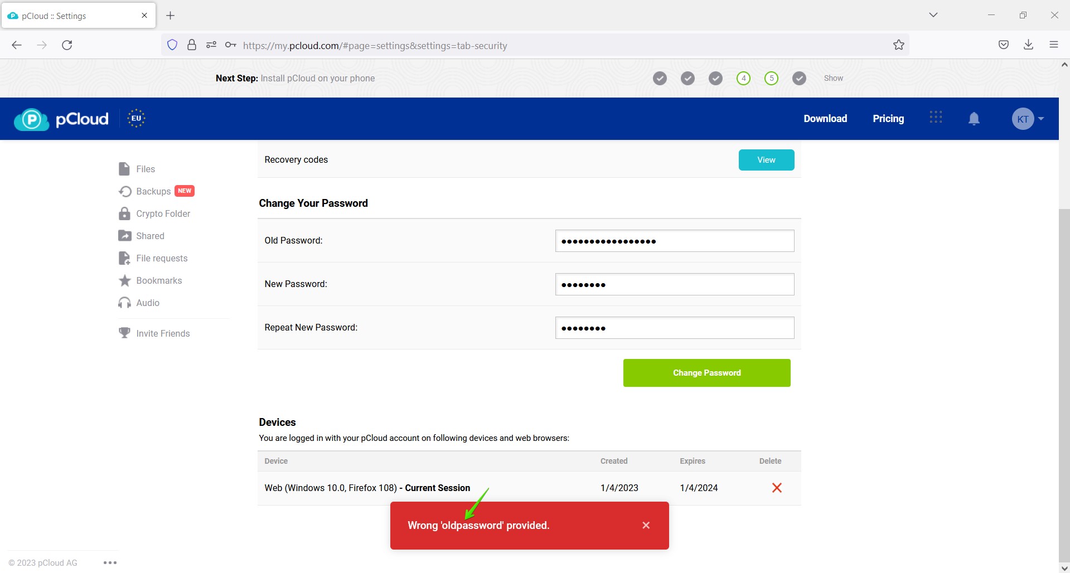This screenshot has width=1070, height=573.
Task: Close the pCloud Settings tab
Action: click(144, 16)
